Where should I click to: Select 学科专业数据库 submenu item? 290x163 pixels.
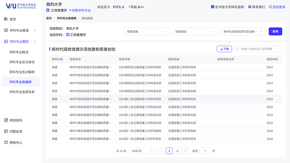[21, 82]
